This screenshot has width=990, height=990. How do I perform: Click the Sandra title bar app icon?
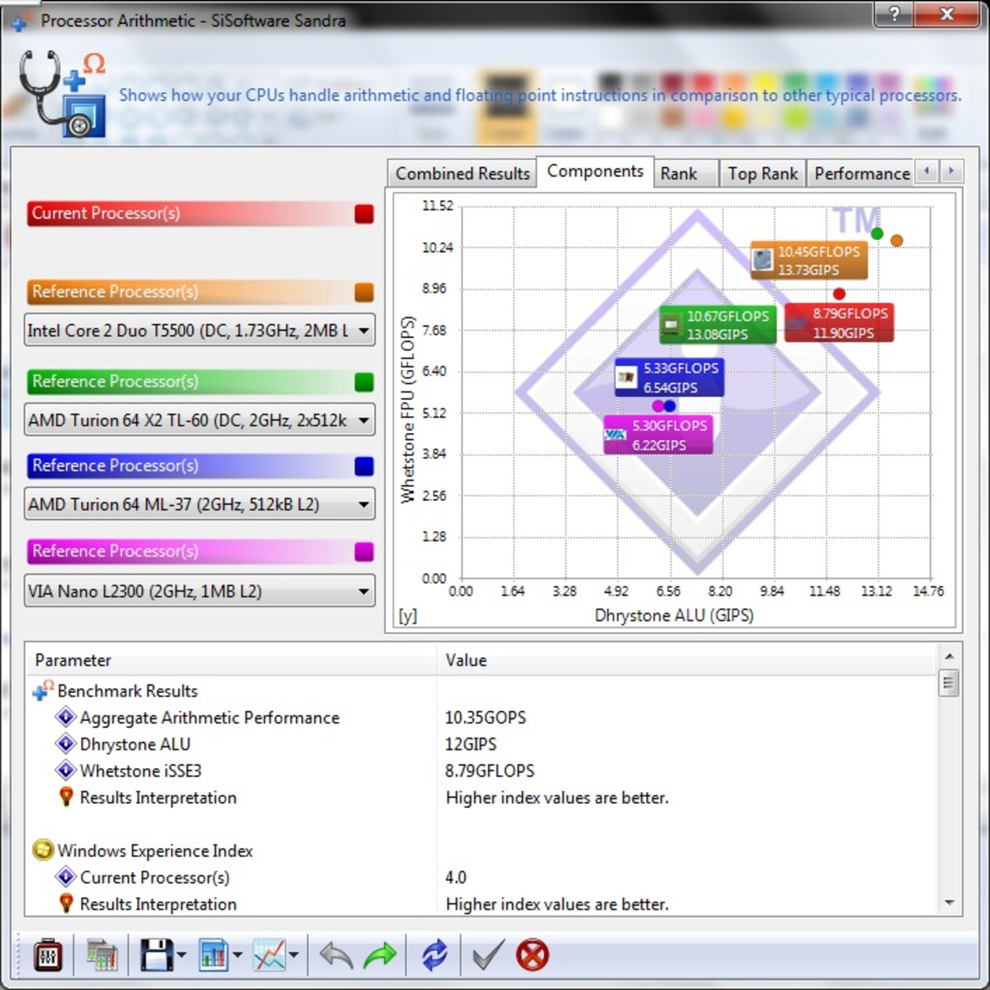tap(21, 21)
